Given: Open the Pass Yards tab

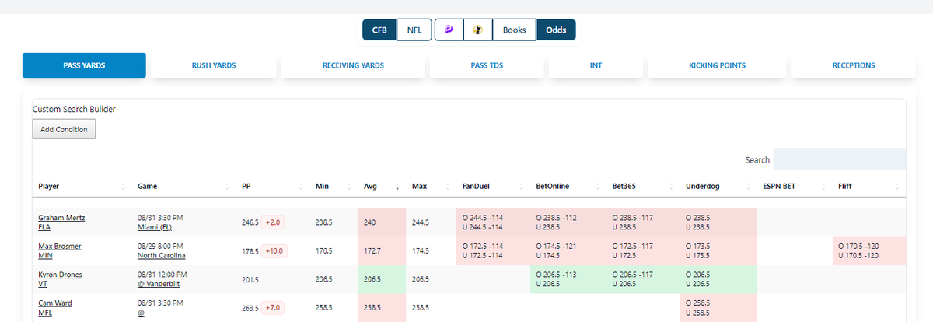Looking at the screenshot, I should [x=84, y=65].
